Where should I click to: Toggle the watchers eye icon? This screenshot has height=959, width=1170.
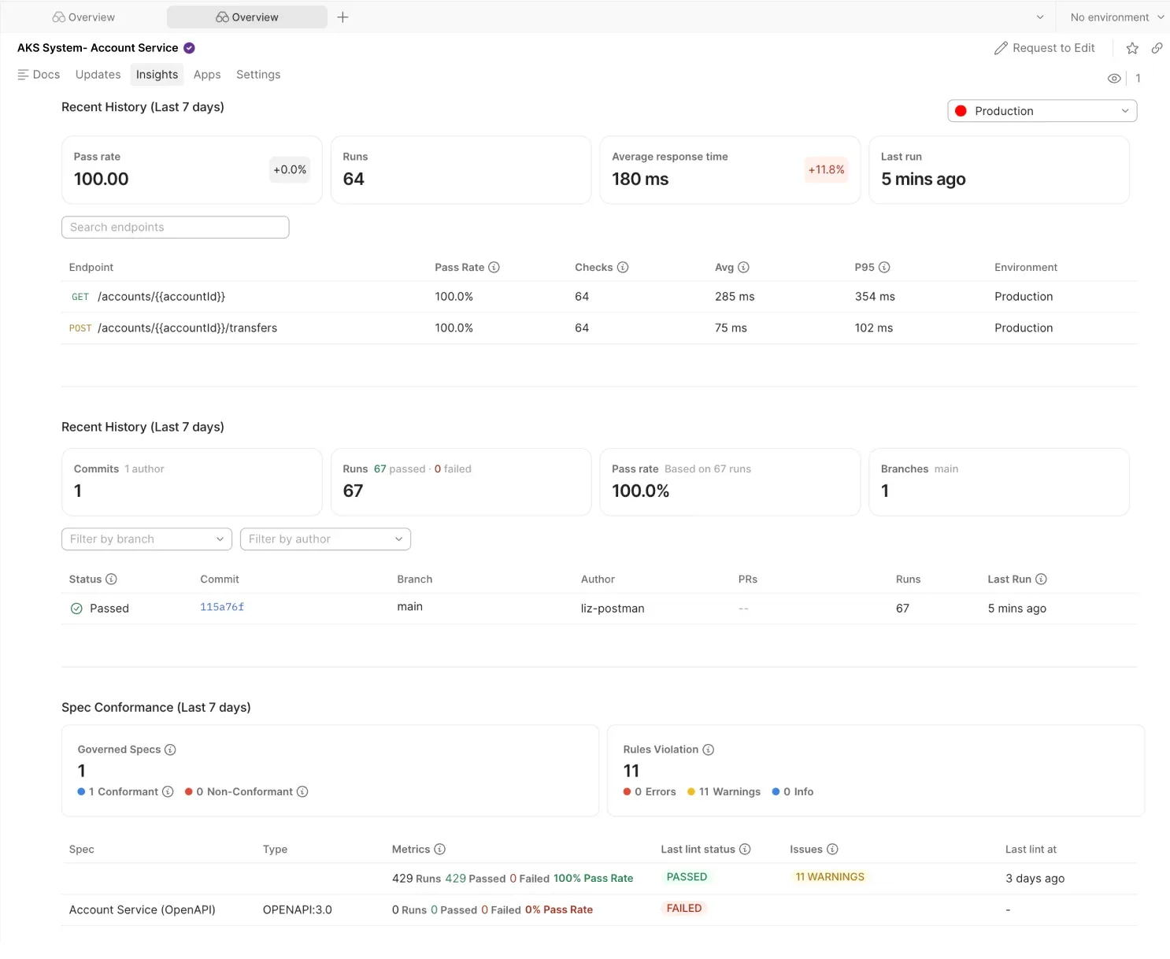(x=1114, y=79)
